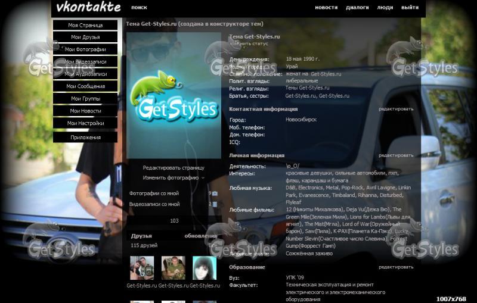Click the vkontakte logo
The width and height of the screenshot is (477, 303).
pos(88,8)
